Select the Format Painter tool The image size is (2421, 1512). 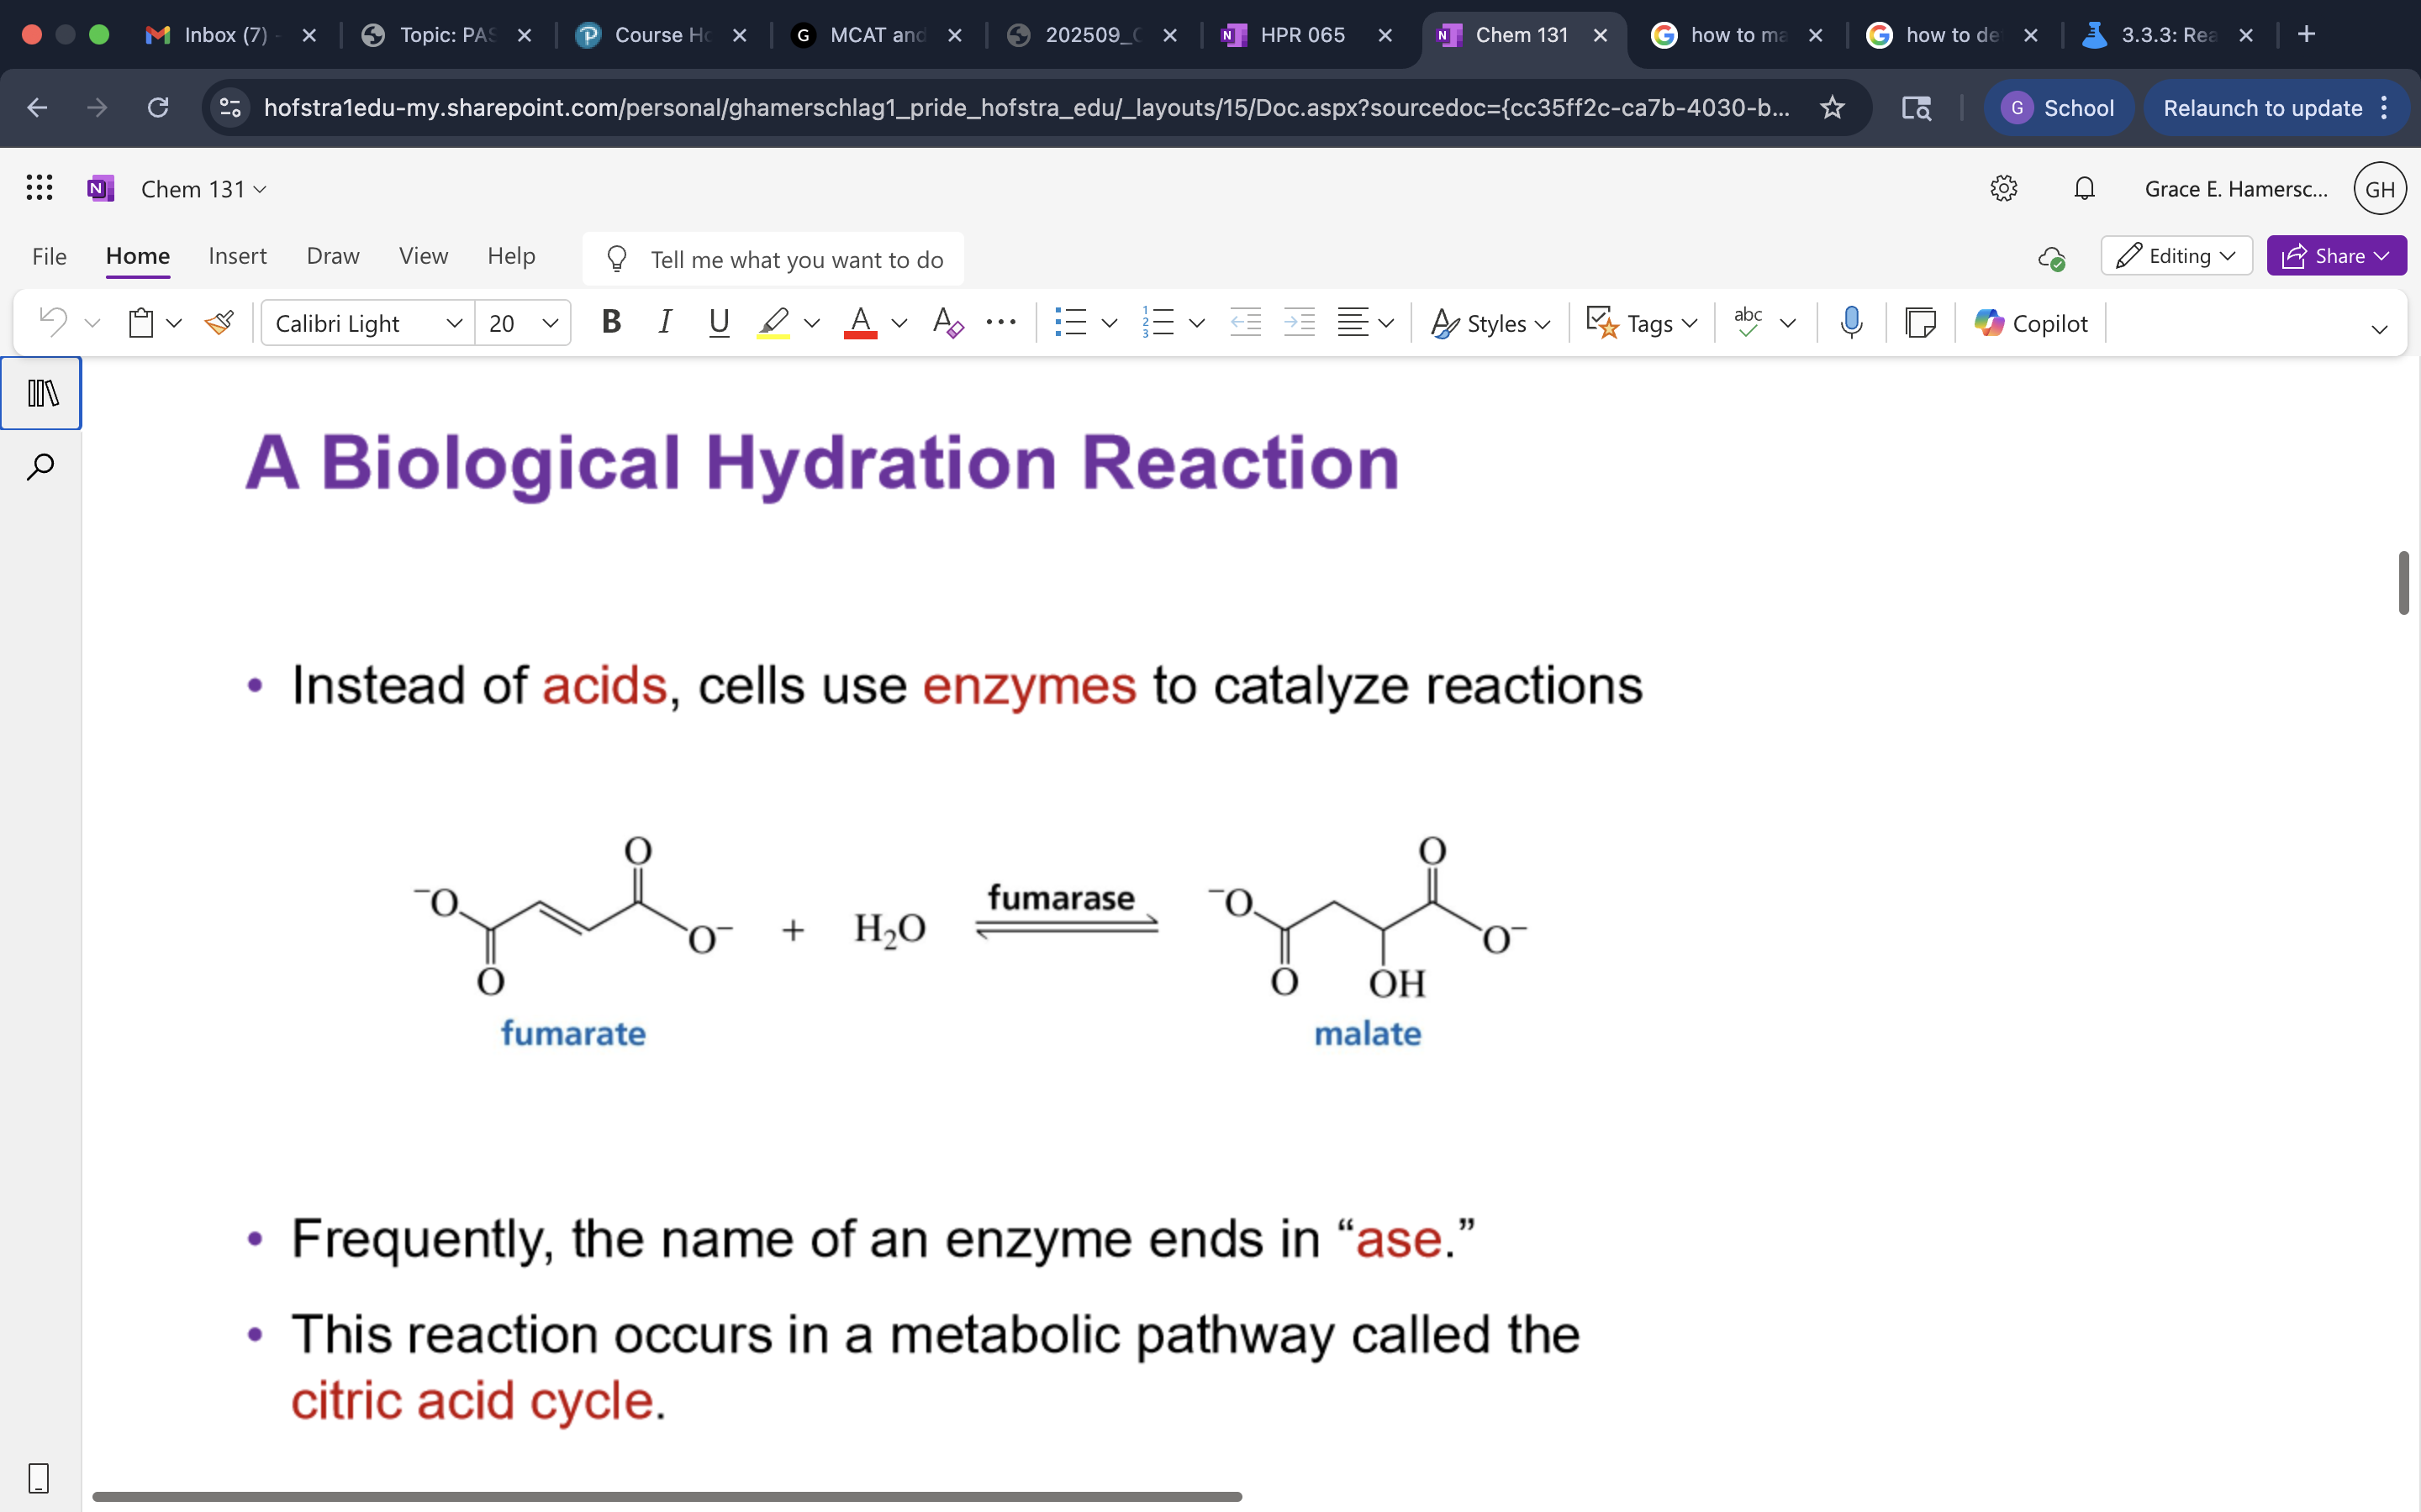(x=219, y=322)
